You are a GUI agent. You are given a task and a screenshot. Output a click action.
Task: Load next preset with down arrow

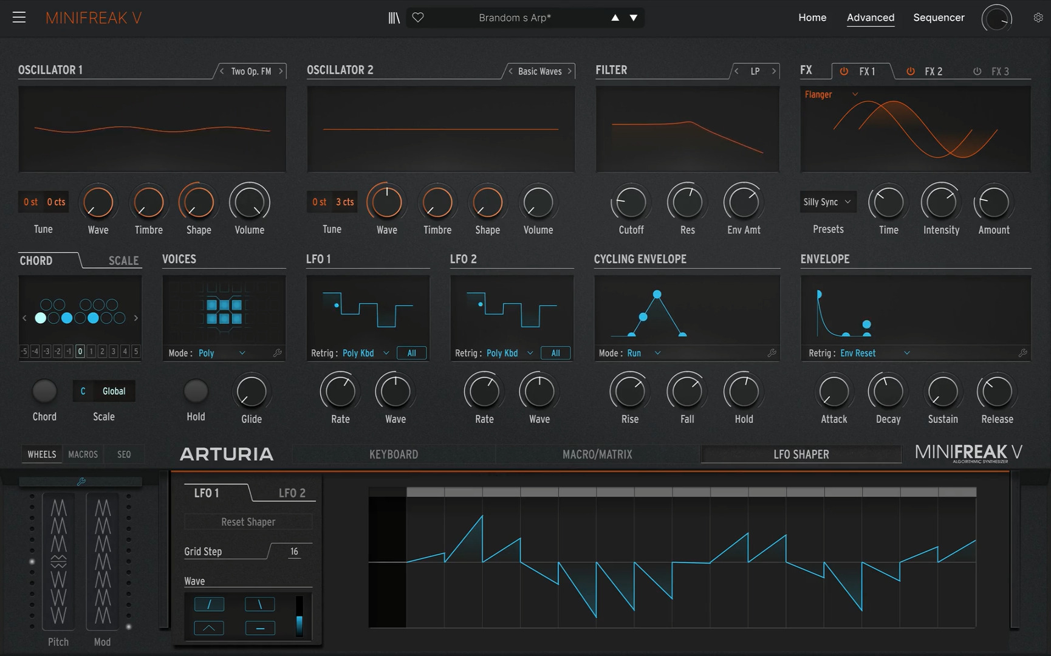633,18
